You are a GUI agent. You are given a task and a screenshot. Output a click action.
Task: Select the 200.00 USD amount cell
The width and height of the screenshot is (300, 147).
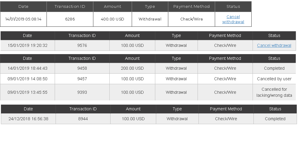coord(132,68)
